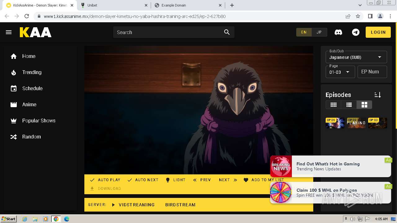
Task: Bookmark this page with the star icon
Action: tap(358, 16)
